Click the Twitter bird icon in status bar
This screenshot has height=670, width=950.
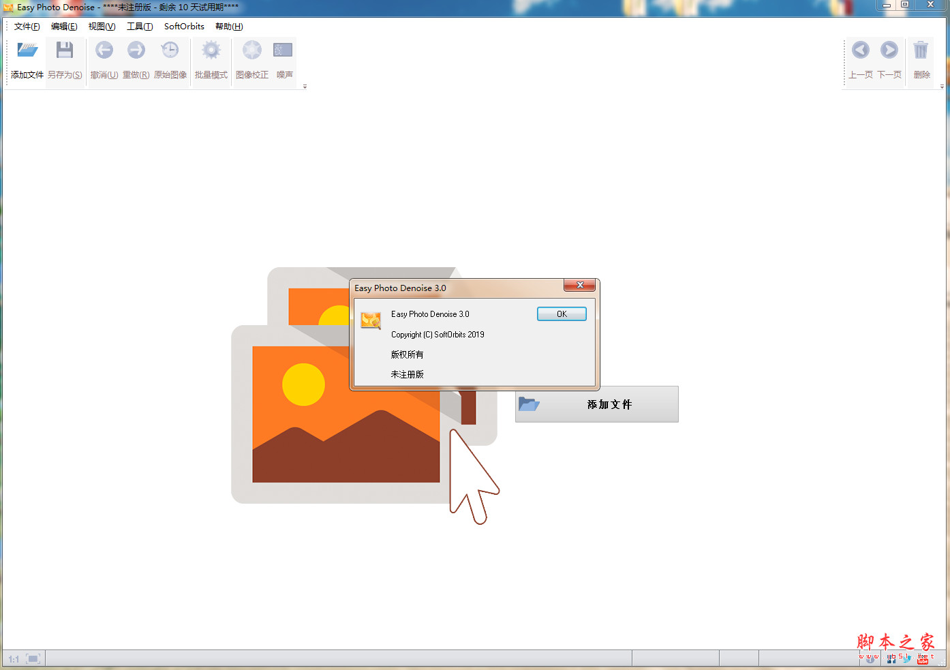[x=907, y=659]
